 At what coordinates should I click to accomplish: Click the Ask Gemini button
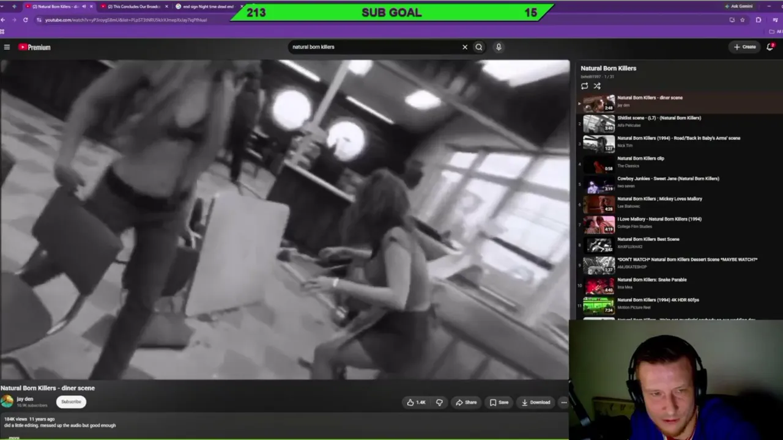738,6
